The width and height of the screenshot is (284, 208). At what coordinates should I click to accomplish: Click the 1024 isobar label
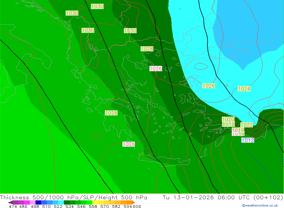[x=244, y=89]
